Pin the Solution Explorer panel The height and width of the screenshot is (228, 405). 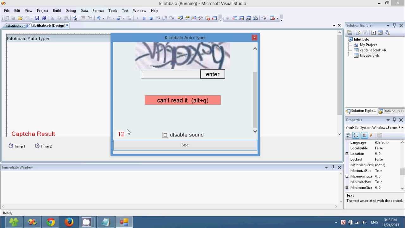395,25
